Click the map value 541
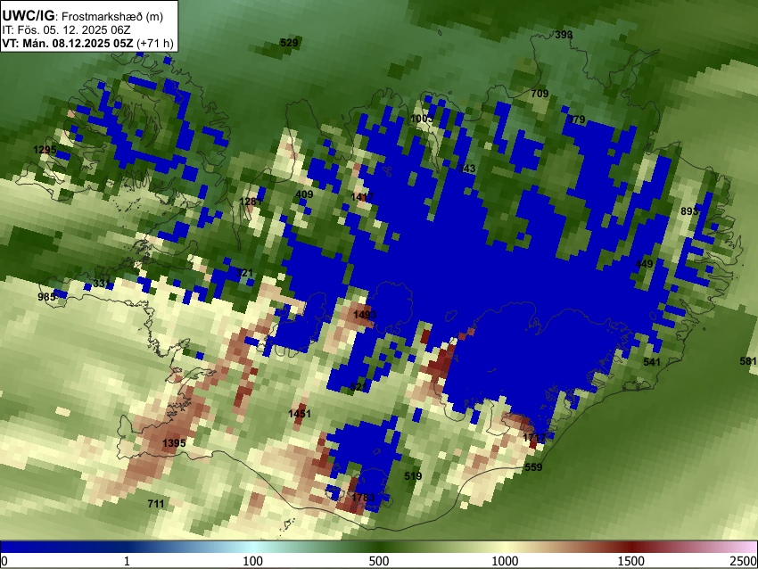Image resolution: width=758 pixels, height=569 pixels. [x=652, y=362]
